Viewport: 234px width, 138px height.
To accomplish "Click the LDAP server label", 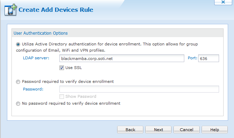I will coord(36,58).
